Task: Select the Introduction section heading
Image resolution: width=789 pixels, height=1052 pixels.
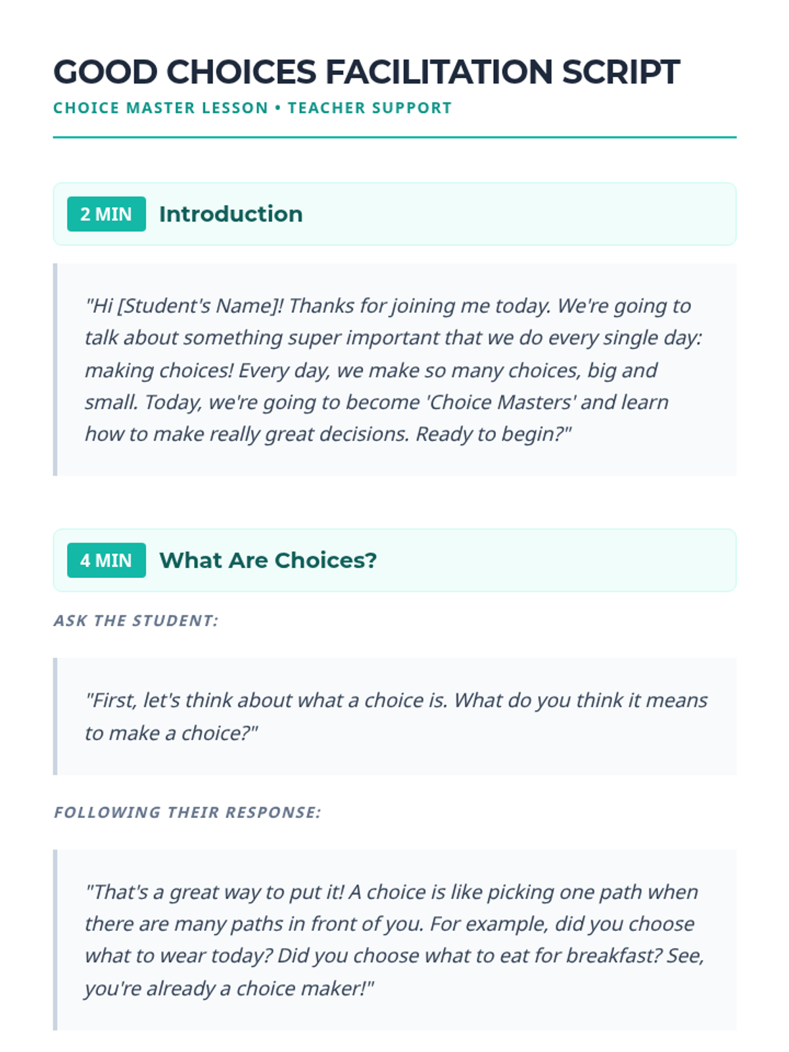Action: pyautogui.click(x=231, y=214)
